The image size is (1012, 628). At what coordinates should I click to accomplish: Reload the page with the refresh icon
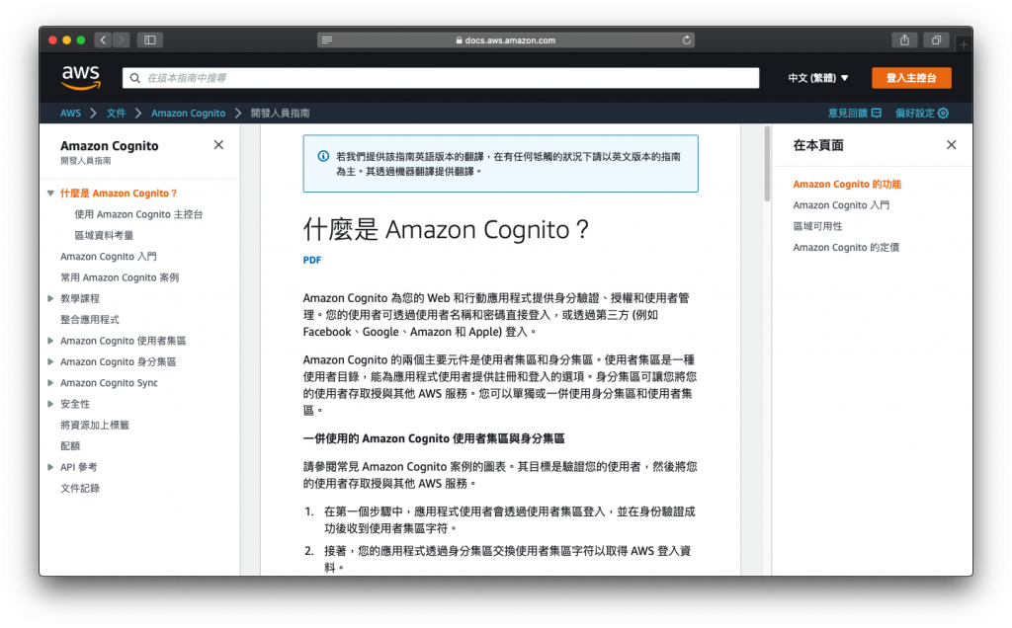pyautogui.click(x=687, y=39)
